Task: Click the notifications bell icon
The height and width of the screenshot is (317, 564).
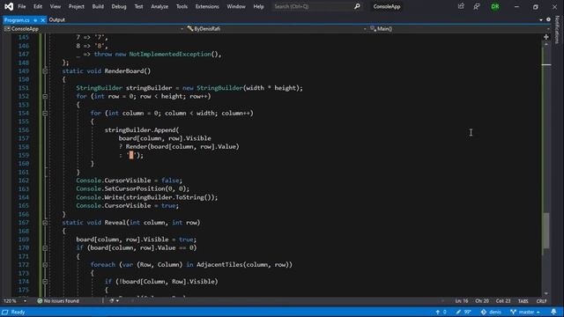Action: tap(553, 312)
